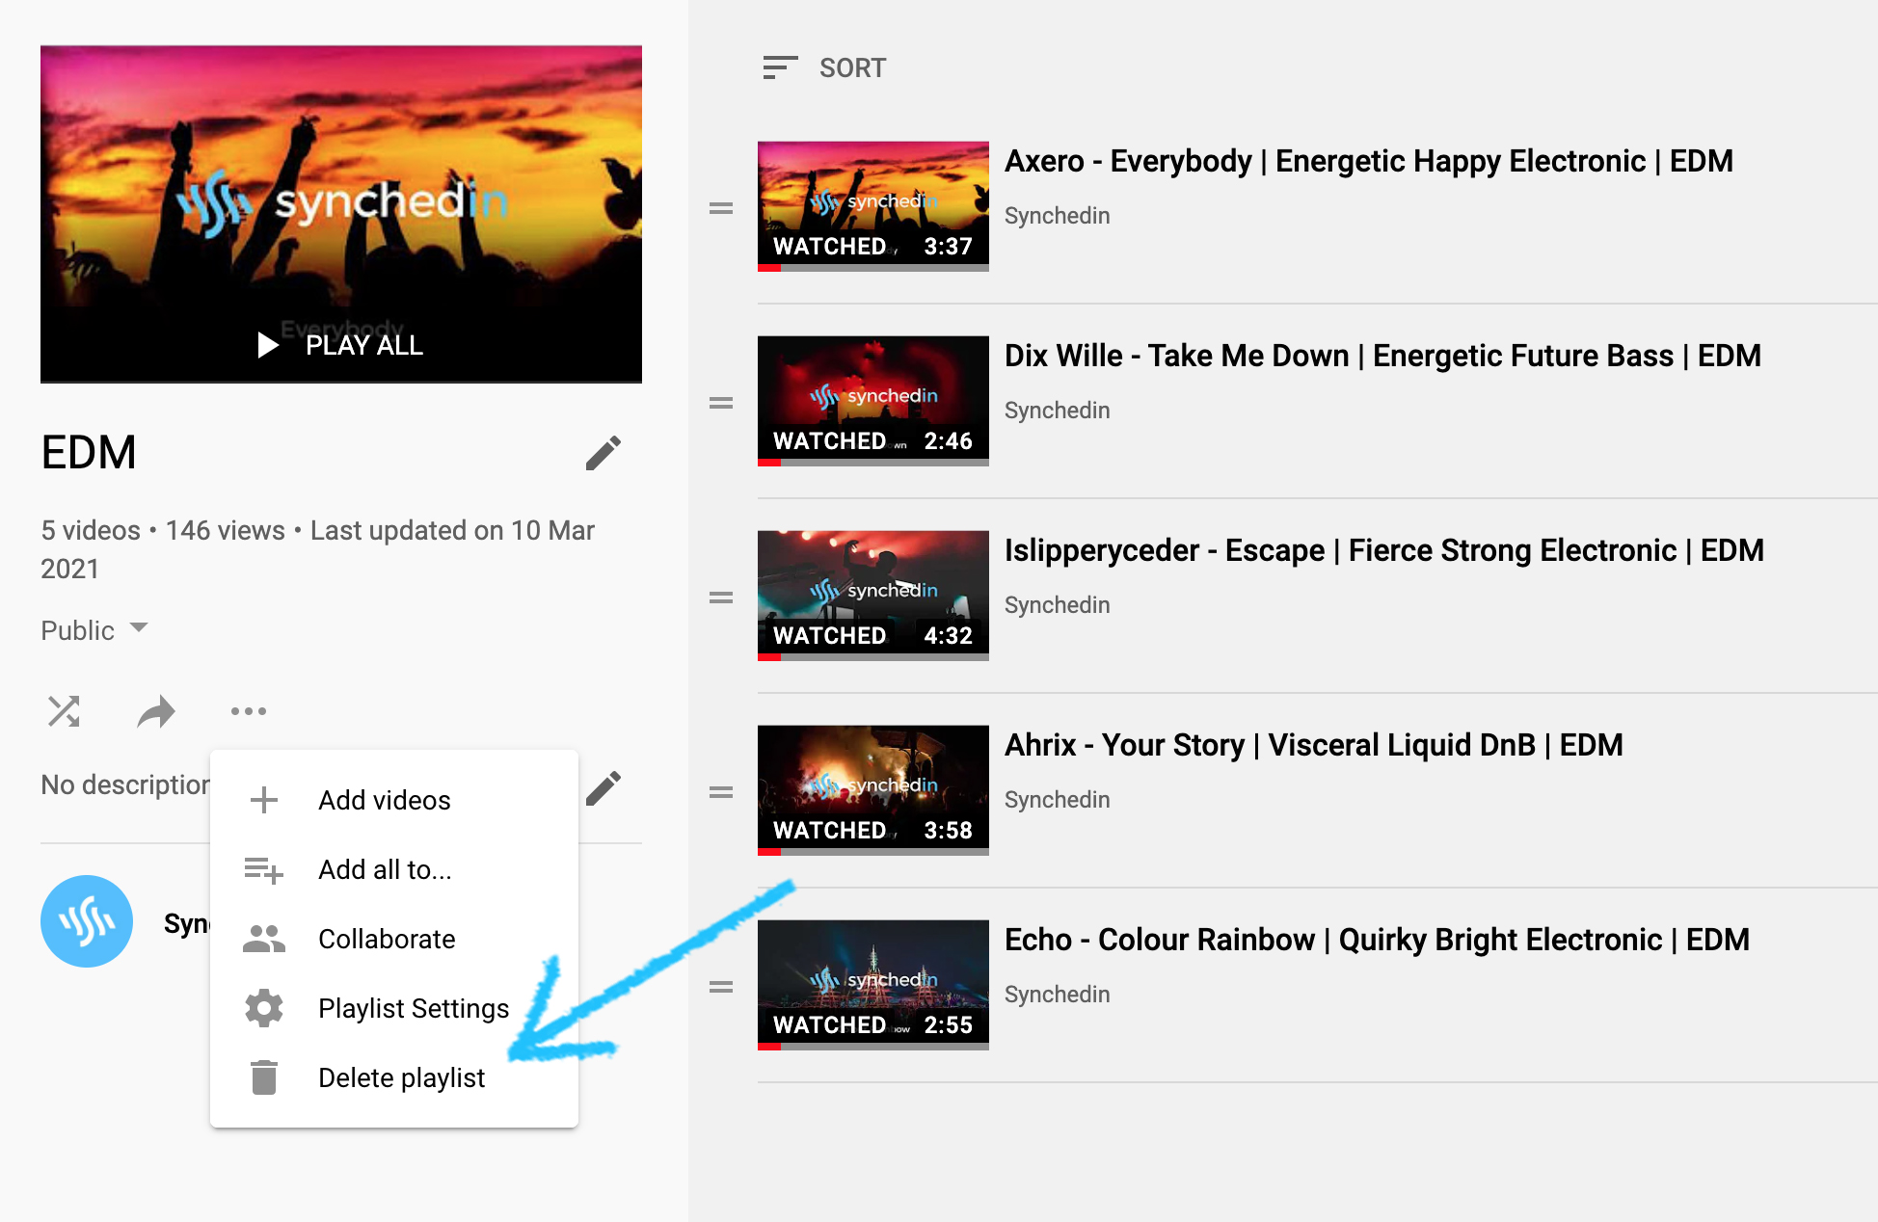The width and height of the screenshot is (1878, 1222).
Task: Click the trash icon beside Delete playlist
Action: click(x=264, y=1077)
